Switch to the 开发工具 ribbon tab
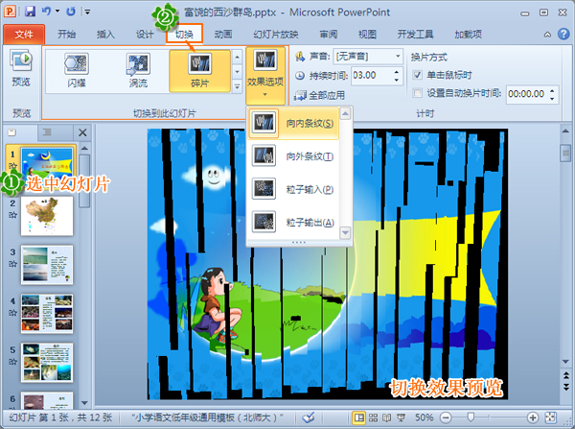This screenshot has height=429, width=575. point(416,35)
